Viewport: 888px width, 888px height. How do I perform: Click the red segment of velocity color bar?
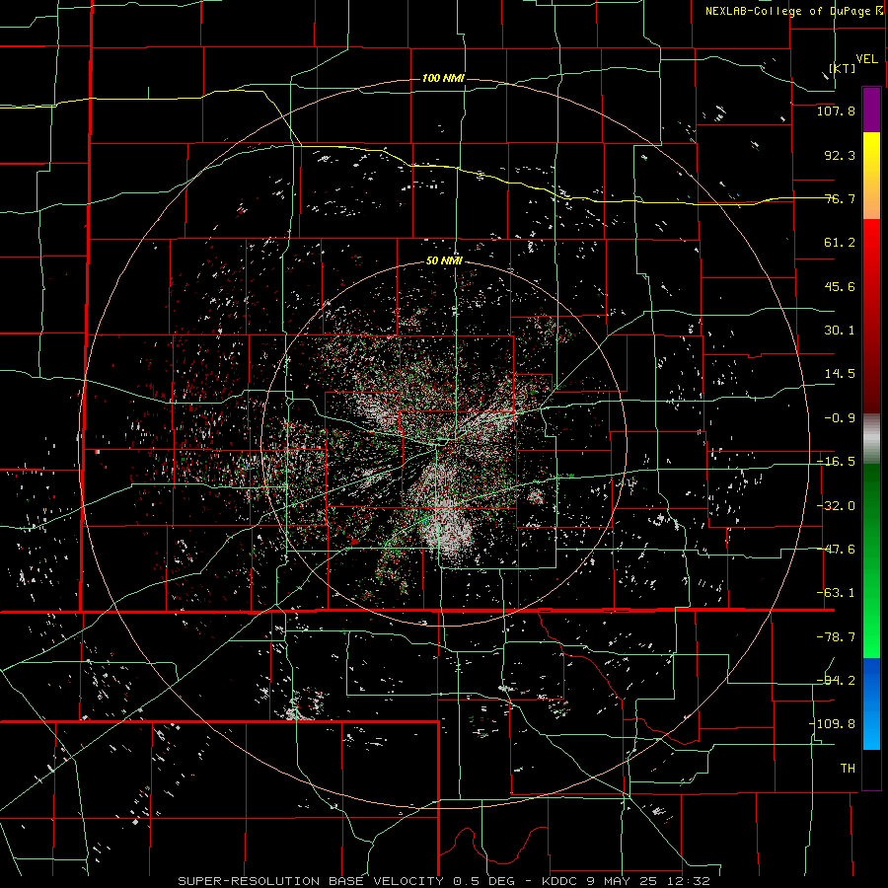click(871, 316)
